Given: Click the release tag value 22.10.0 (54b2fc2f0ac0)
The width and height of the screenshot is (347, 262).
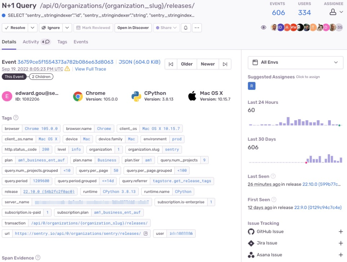Looking at the screenshot, I should (x=49, y=192).
